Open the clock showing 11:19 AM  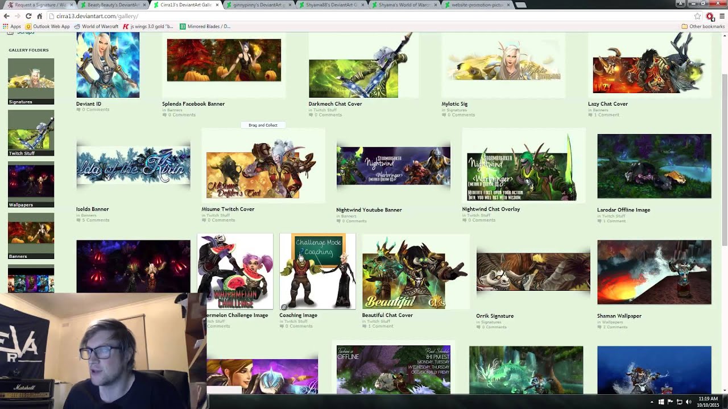click(708, 402)
